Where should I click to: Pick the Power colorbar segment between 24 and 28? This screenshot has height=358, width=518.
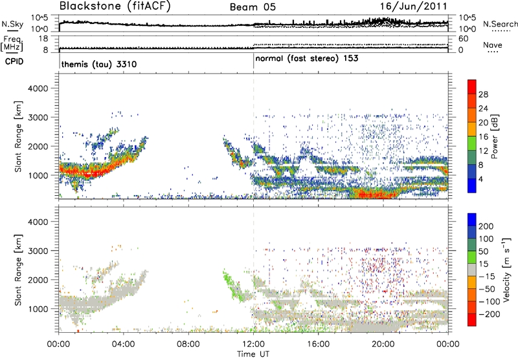[x=472, y=101]
